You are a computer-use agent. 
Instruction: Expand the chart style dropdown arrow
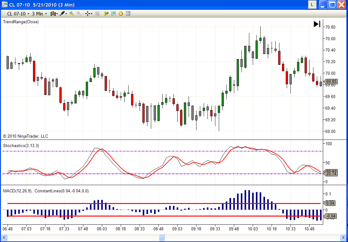57,14
